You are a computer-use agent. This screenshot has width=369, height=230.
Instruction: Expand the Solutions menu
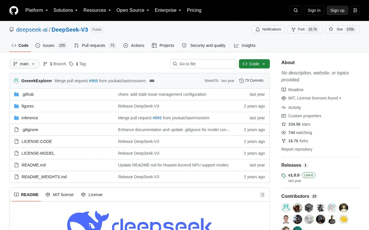click(66, 10)
